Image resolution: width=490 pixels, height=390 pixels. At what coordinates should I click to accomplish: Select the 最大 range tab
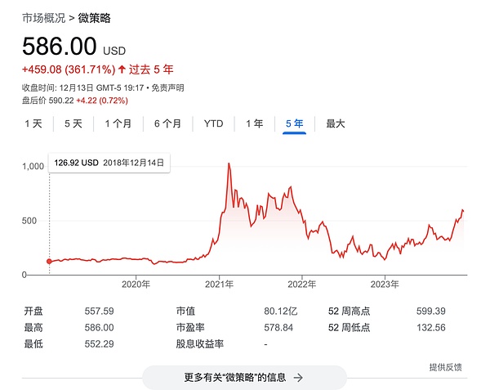pyautogui.click(x=336, y=124)
